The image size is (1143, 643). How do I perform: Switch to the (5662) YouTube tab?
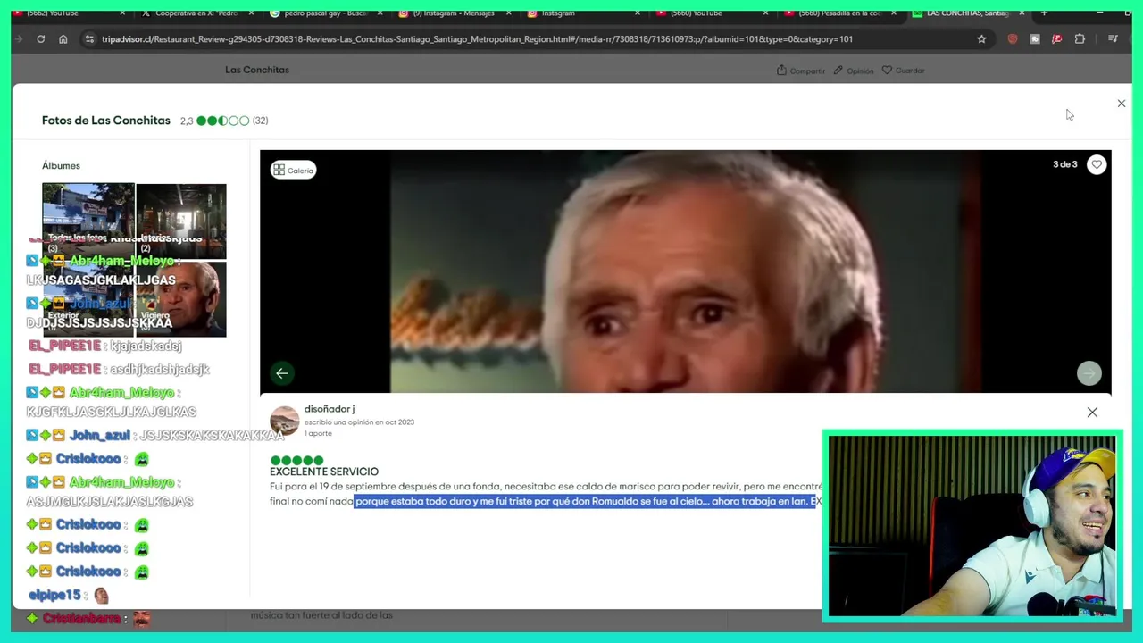(x=63, y=13)
